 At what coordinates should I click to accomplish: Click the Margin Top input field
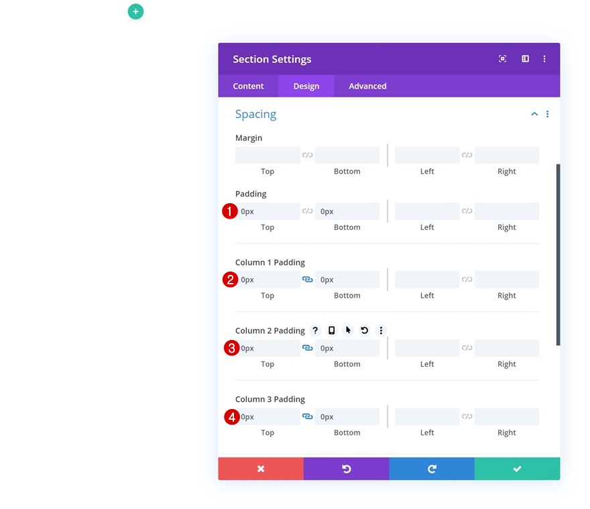[x=268, y=155]
